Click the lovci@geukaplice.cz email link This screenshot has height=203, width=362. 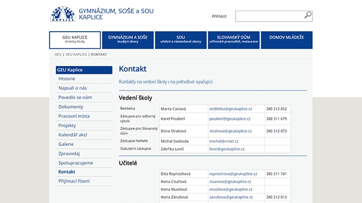(227, 149)
